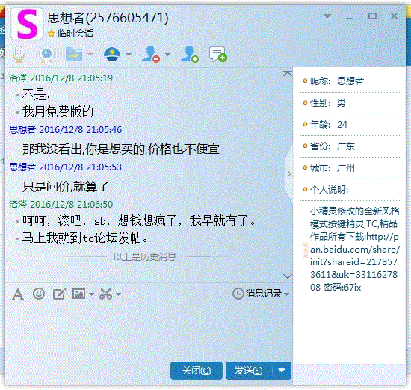Open the font style A tool

coord(18,294)
